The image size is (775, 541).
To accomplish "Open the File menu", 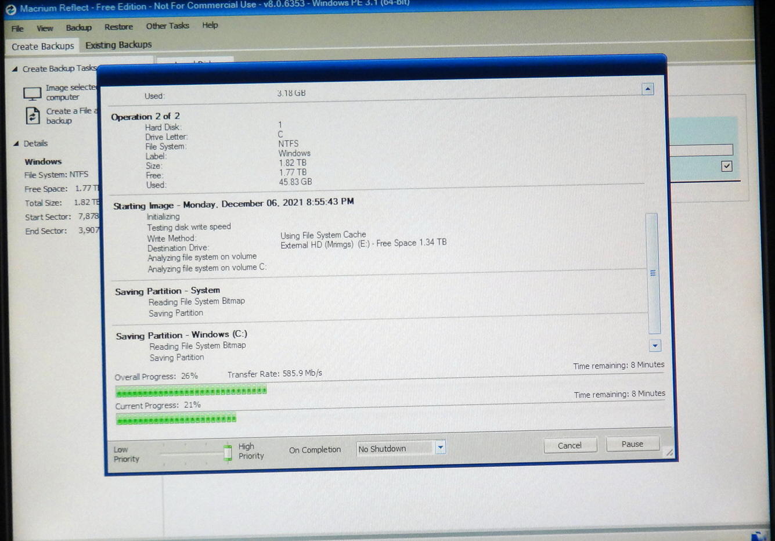I will tap(17, 28).
